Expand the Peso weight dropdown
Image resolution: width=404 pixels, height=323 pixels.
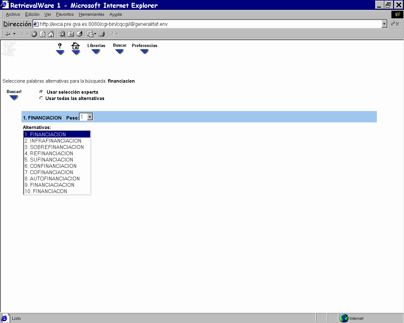[x=90, y=117]
